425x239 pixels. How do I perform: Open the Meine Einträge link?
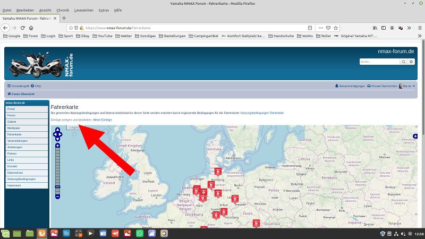pos(103,120)
